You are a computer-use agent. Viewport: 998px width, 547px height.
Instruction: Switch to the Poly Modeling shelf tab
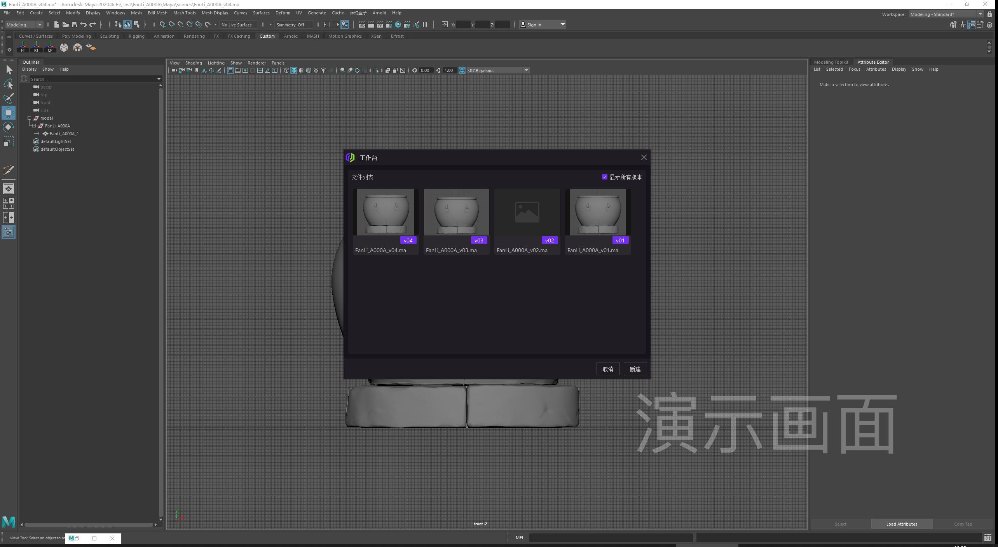(76, 36)
